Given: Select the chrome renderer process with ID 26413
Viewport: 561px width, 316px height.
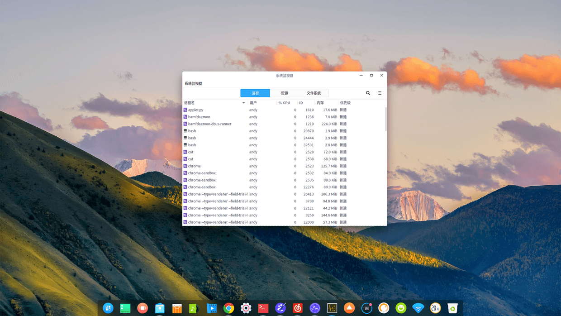Looking at the screenshot, I should [284, 194].
